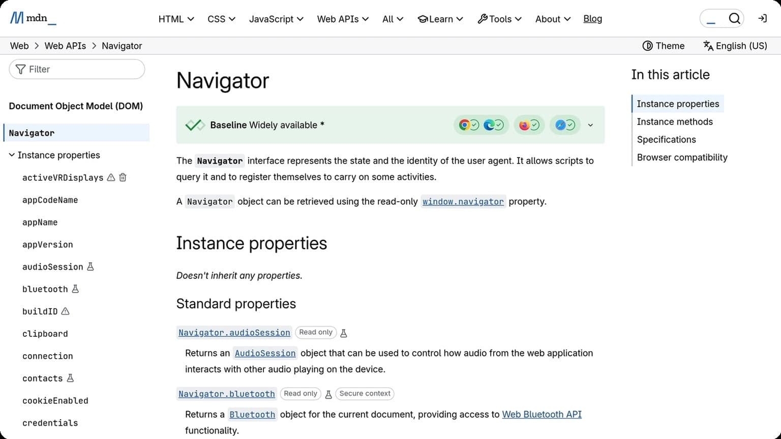Click the deprecated trash icon next to activeVRDisplays
This screenshot has width=781, height=439.
coord(123,177)
